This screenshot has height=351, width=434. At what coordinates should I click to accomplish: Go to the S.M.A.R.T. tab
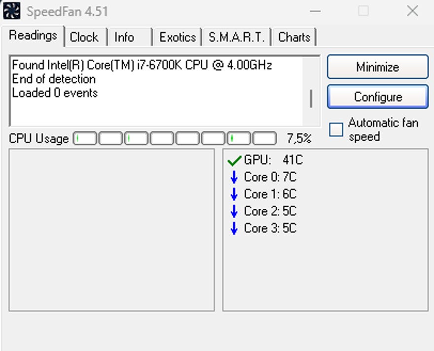237,37
